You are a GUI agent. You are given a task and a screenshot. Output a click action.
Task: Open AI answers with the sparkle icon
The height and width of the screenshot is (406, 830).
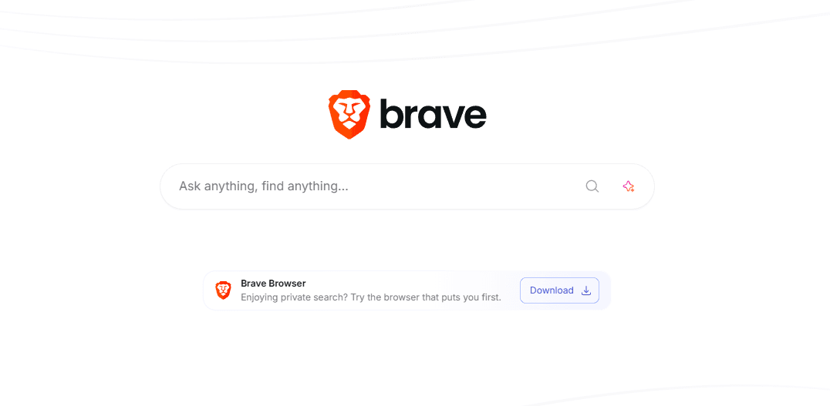coord(629,186)
